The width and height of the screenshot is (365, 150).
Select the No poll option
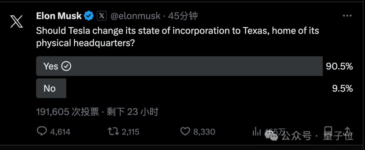51,88
